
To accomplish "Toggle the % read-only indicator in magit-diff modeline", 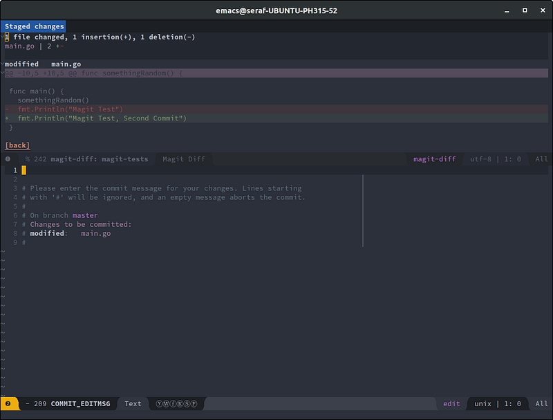I will click(x=27, y=159).
